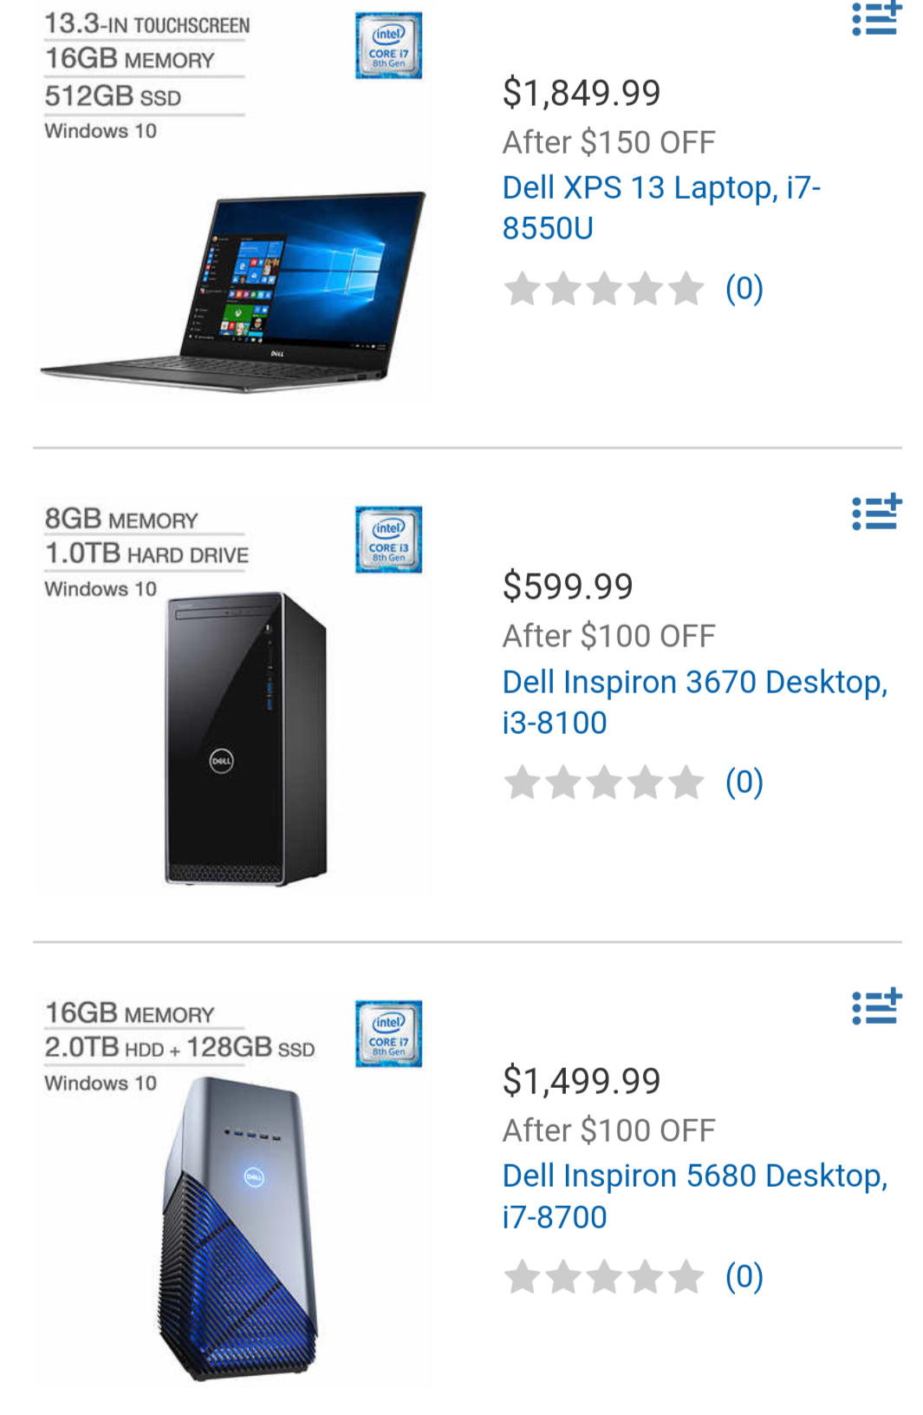
Task: Click Intel Core i3 badge on Inspiron 3670
Action: point(388,540)
